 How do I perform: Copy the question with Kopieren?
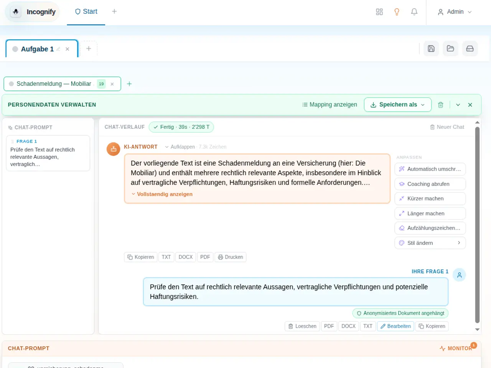pyautogui.click(x=432, y=326)
